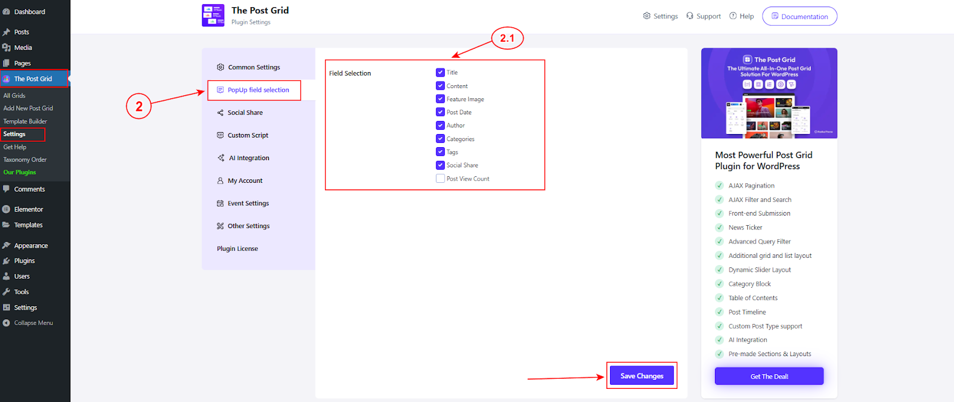
Task: Click the AI Integration sparkle icon
Action: [x=221, y=158]
